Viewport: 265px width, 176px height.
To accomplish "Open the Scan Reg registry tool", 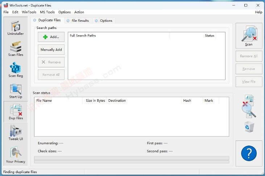I will [16, 70].
